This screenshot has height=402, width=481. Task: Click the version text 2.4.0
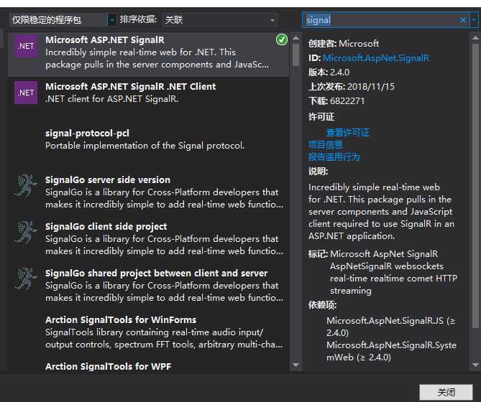click(x=339, y=73)
